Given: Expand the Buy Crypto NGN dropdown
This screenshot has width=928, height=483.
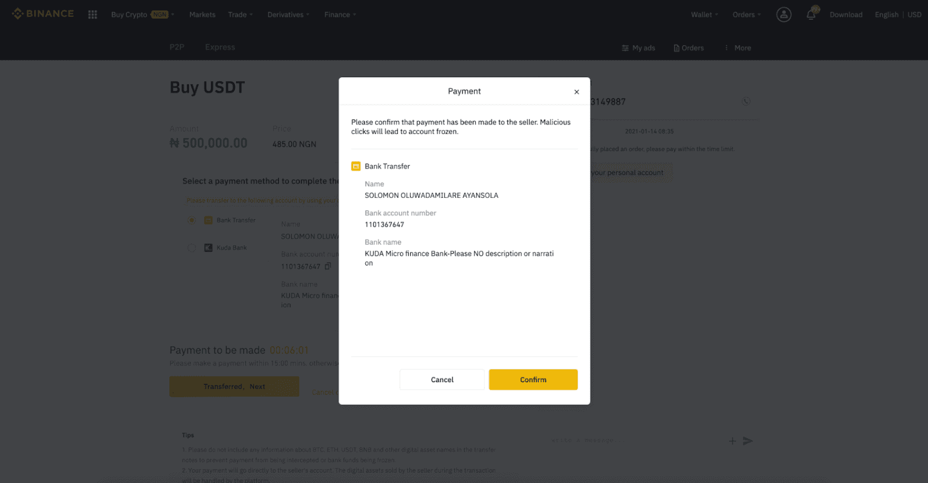Looking at the screenshot, I should point(143,14).
